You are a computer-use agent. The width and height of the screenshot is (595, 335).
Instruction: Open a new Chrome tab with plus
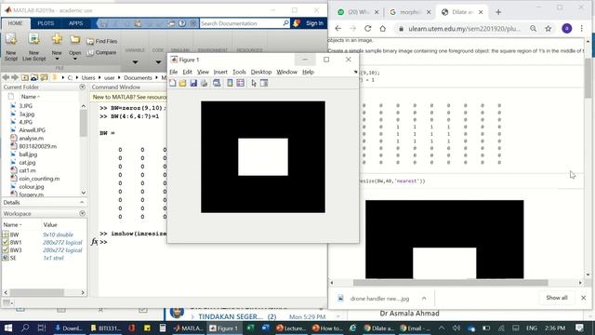(x=498, y=12)
